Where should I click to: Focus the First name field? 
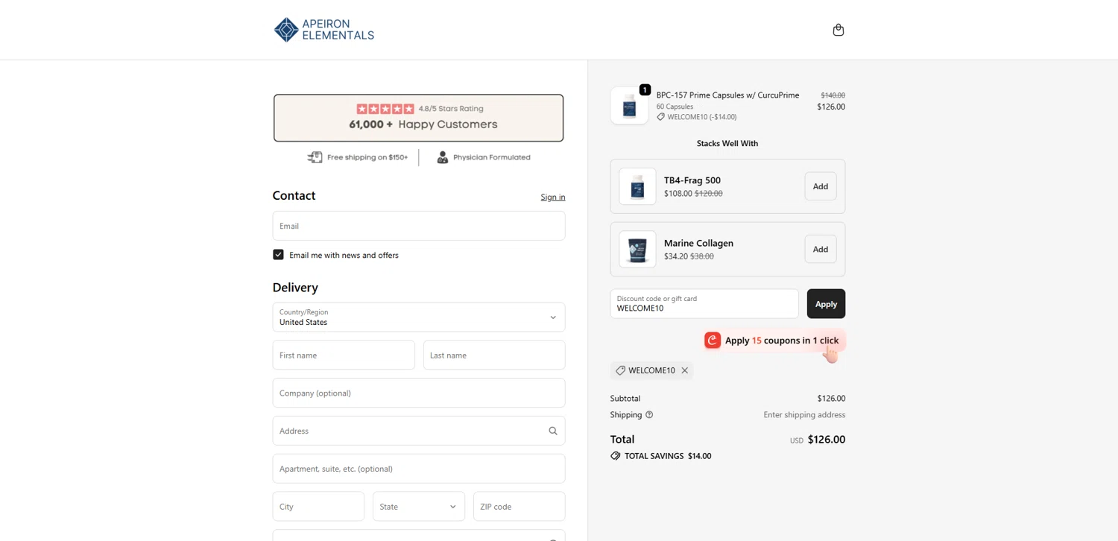344,355
